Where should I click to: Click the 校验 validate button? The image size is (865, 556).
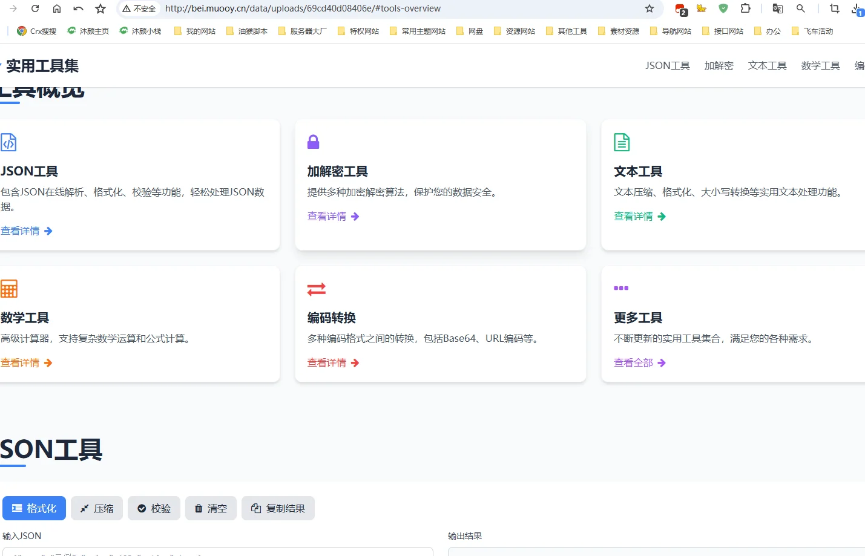[x=154, y=508]
